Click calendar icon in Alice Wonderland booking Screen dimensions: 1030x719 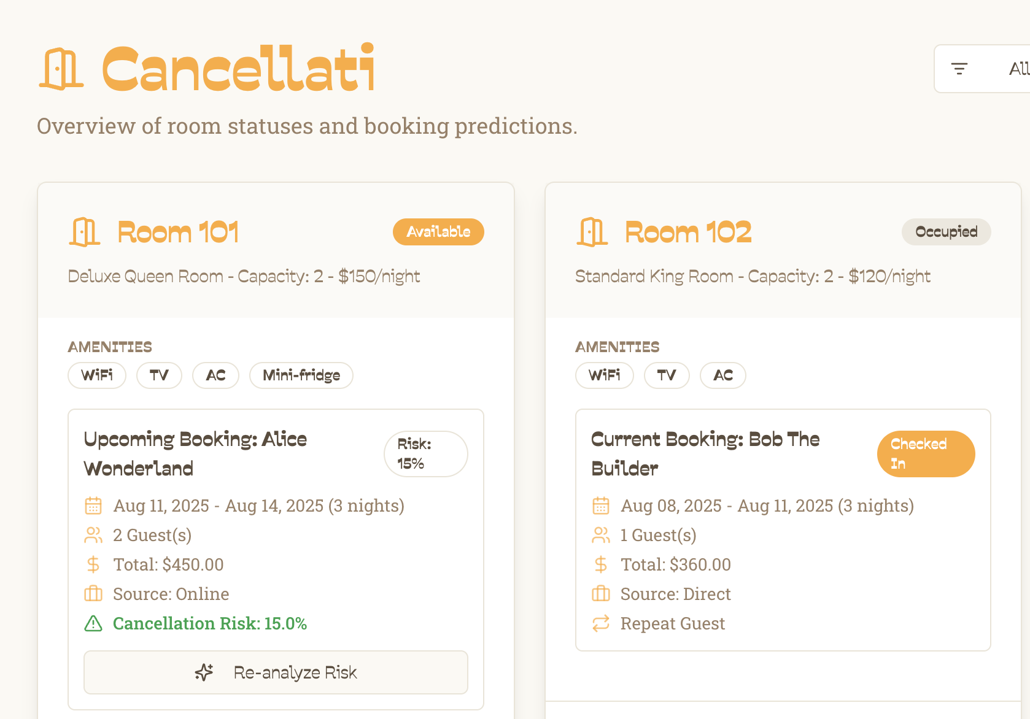(x=93, y=506)
